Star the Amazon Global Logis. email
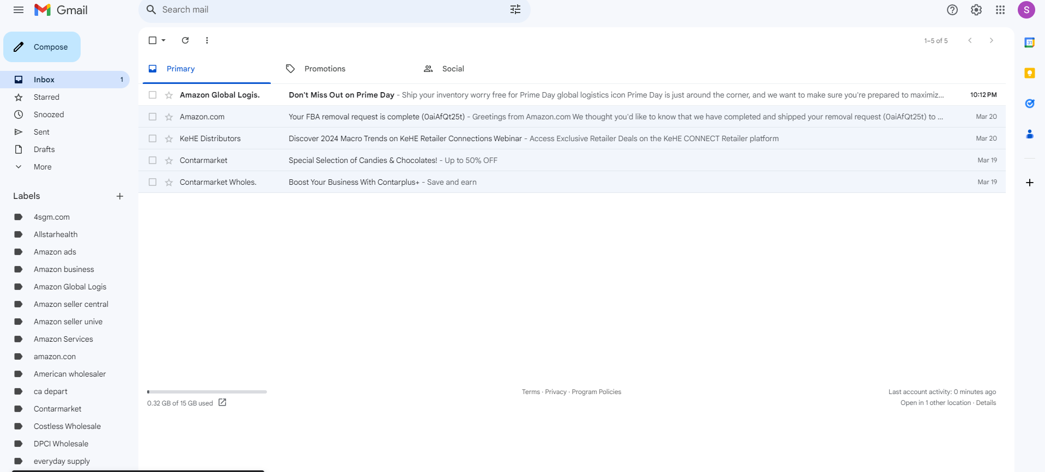 coord(169,95)
